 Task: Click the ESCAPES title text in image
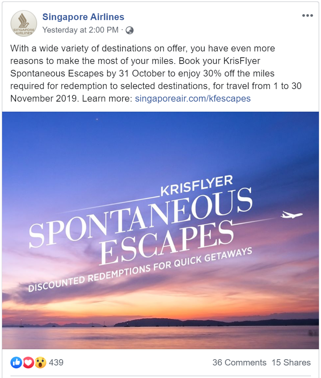coord(167,243)
